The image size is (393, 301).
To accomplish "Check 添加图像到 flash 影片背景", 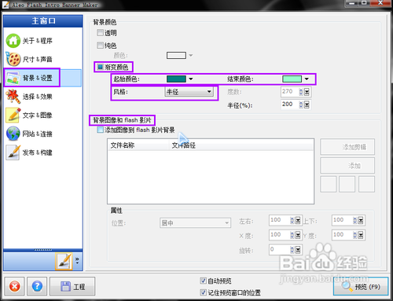I will point(100,130).
